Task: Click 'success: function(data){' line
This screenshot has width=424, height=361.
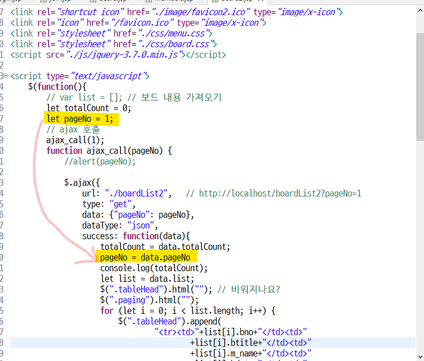Action: 136,236
